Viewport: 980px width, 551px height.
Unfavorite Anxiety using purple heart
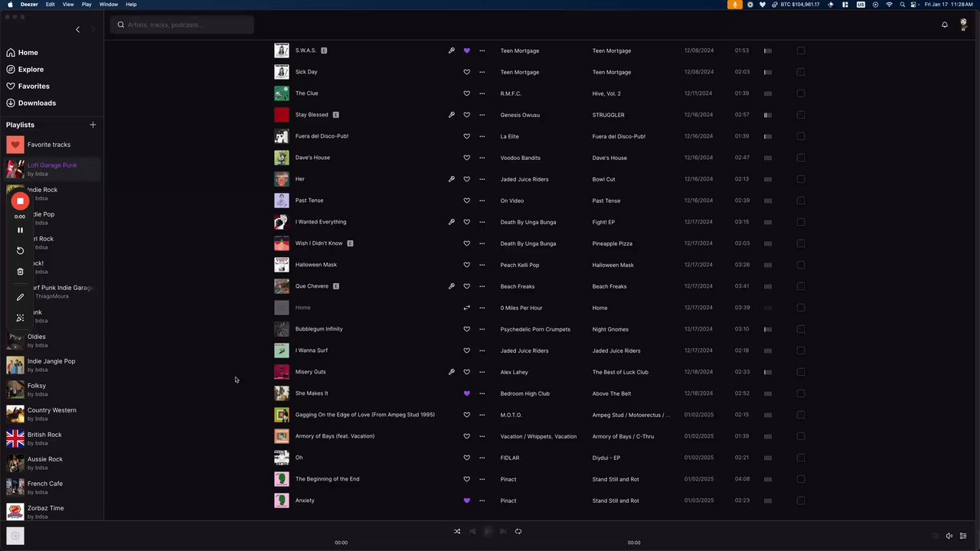466,500
